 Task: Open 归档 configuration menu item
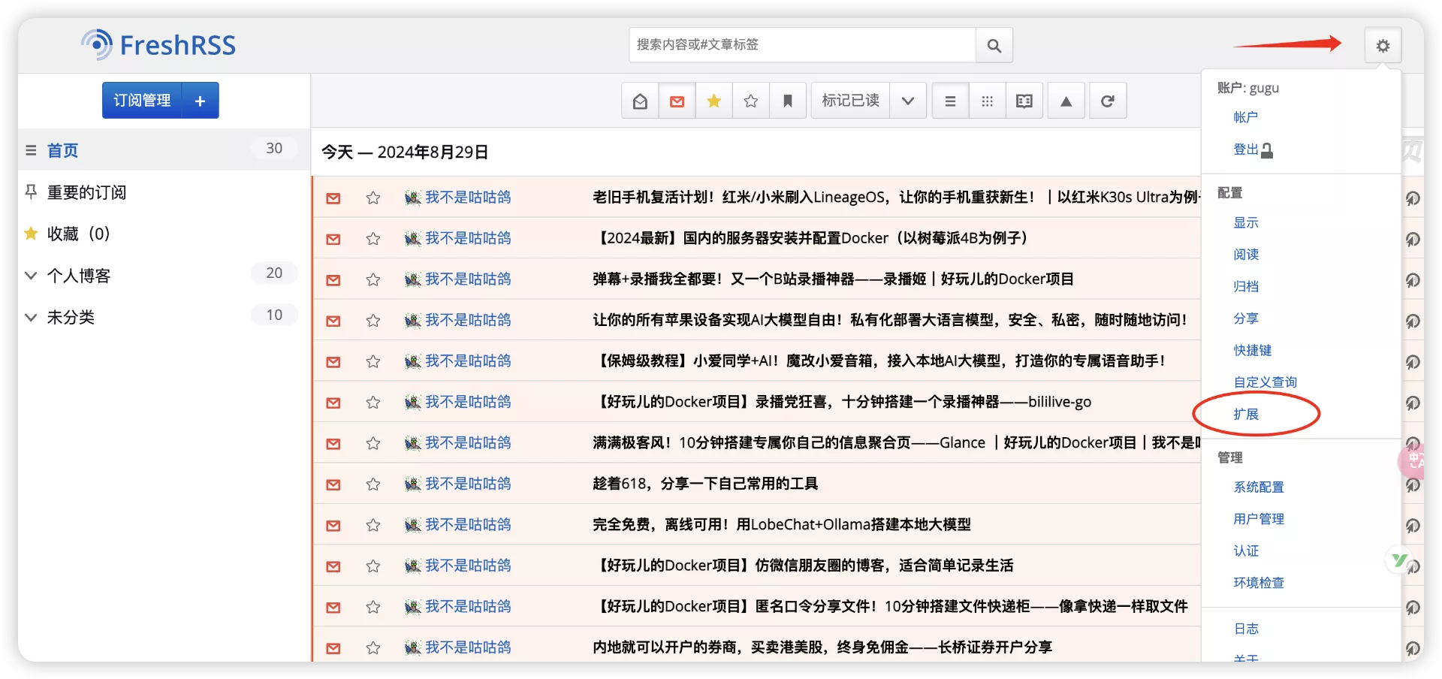coord(1245,286)
